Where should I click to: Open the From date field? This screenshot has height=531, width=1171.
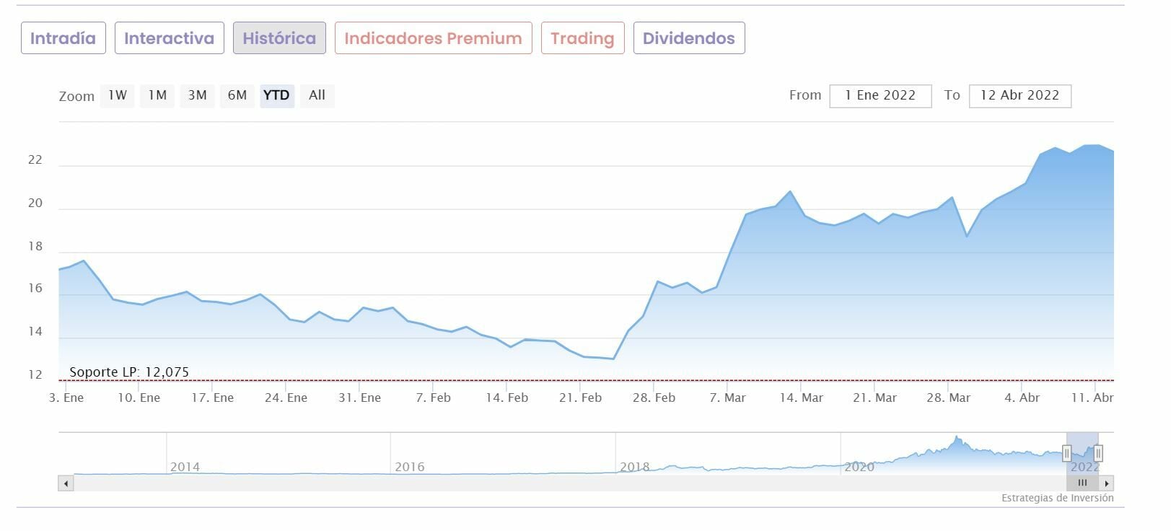coord(880,95)
